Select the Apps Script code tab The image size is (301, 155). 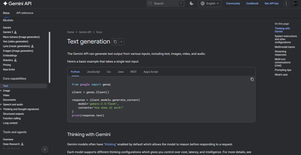(151, 72)
